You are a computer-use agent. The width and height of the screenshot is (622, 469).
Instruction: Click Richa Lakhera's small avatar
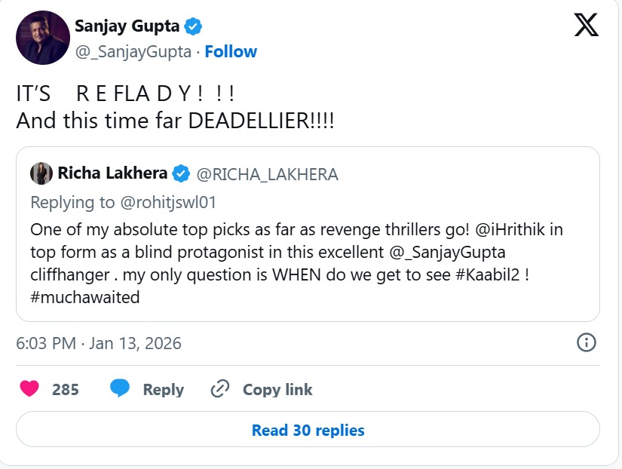pos(41,173)
